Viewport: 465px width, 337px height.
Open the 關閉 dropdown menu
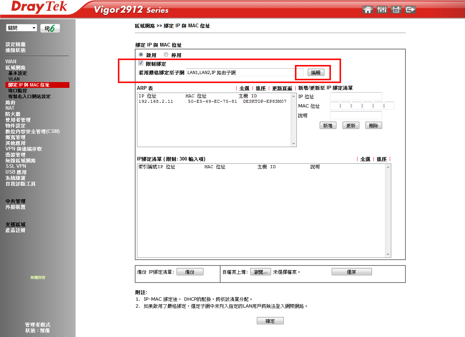click(21, 28)
